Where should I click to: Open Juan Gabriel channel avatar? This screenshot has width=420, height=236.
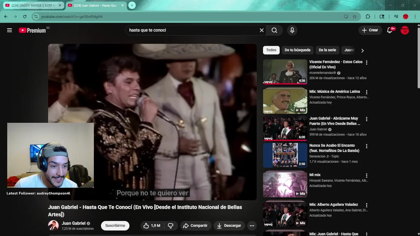point(53,226)
